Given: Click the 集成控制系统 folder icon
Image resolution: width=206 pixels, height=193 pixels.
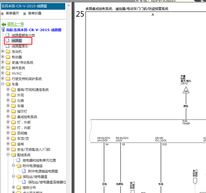Looking at the screenshot, I should pos(13,117).
